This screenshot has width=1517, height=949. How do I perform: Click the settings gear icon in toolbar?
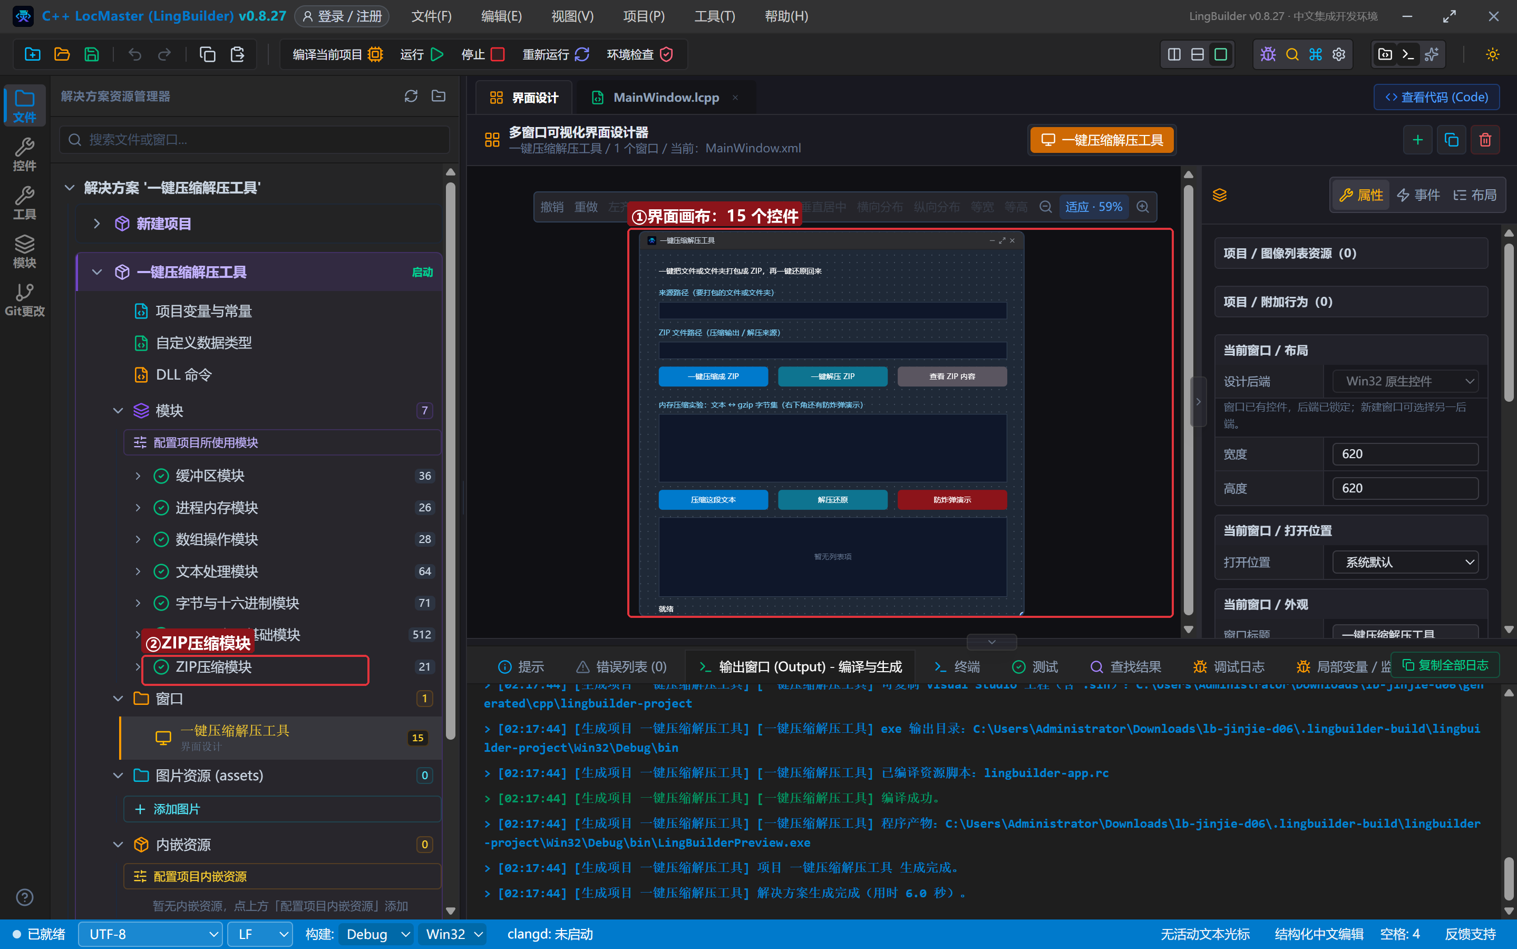(1339, 55)
